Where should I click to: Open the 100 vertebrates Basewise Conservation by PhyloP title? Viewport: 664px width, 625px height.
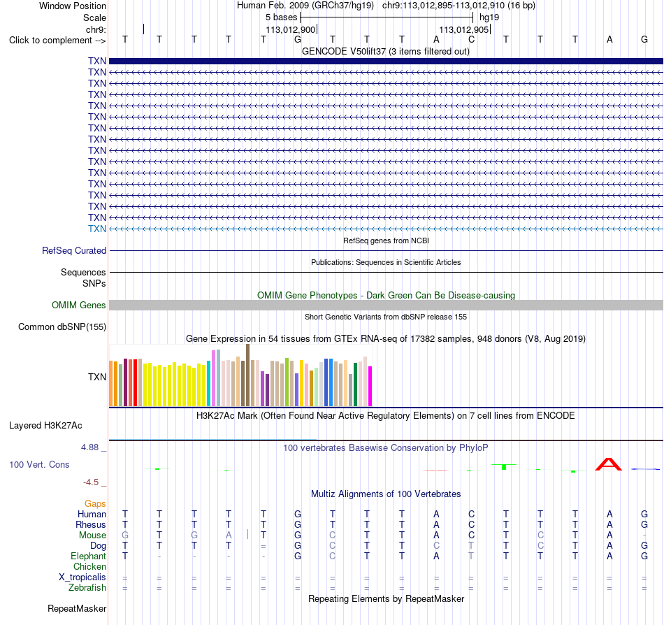pos(385,447)
